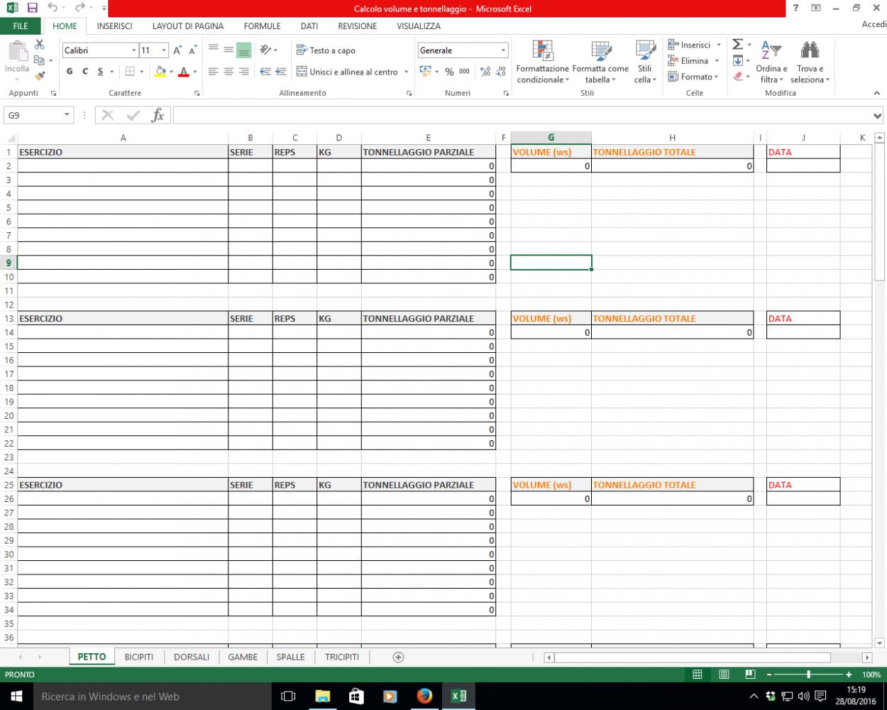Toggle underline formatting with S button
Image resolution: width=887 pixels, height=710 pixels.
pyautogui.click(x=101, y=72)
